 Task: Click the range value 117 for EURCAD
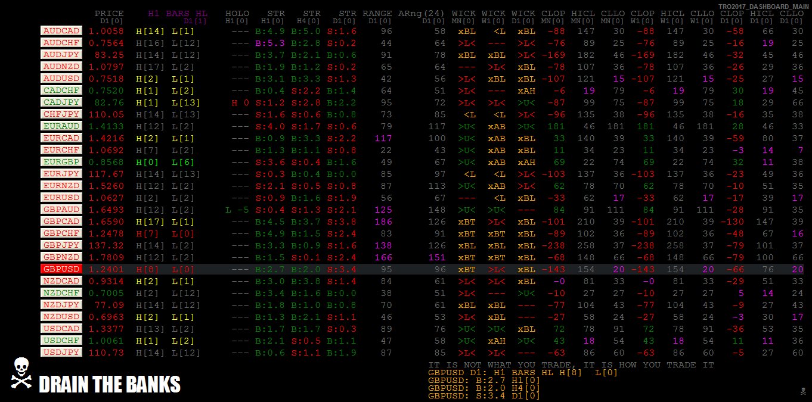tap(383, 138)
